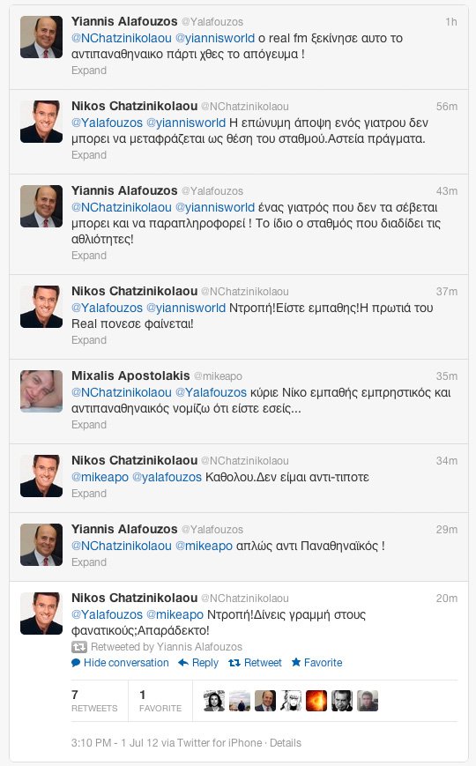The height and width of the screenshot is (766, 476).
Task: Click the 43m timestamp
Action: (447, 191)
